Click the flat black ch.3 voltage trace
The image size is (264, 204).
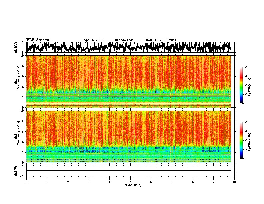point(129,171)
